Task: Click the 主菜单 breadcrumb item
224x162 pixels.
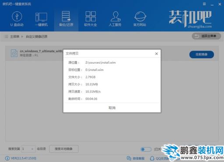Action: (x=14, y=37)
